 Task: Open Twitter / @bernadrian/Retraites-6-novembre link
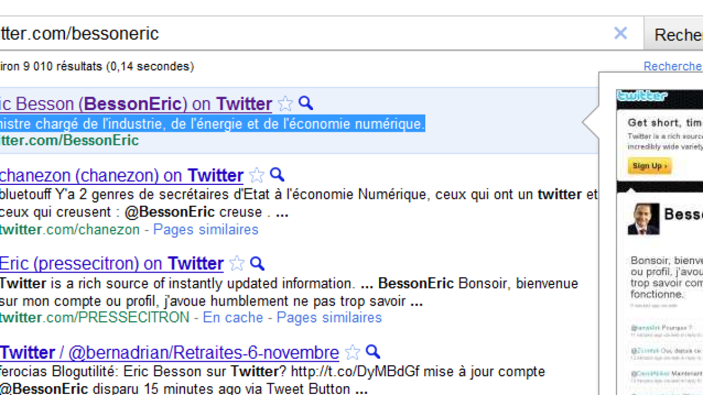pos(169,352)
